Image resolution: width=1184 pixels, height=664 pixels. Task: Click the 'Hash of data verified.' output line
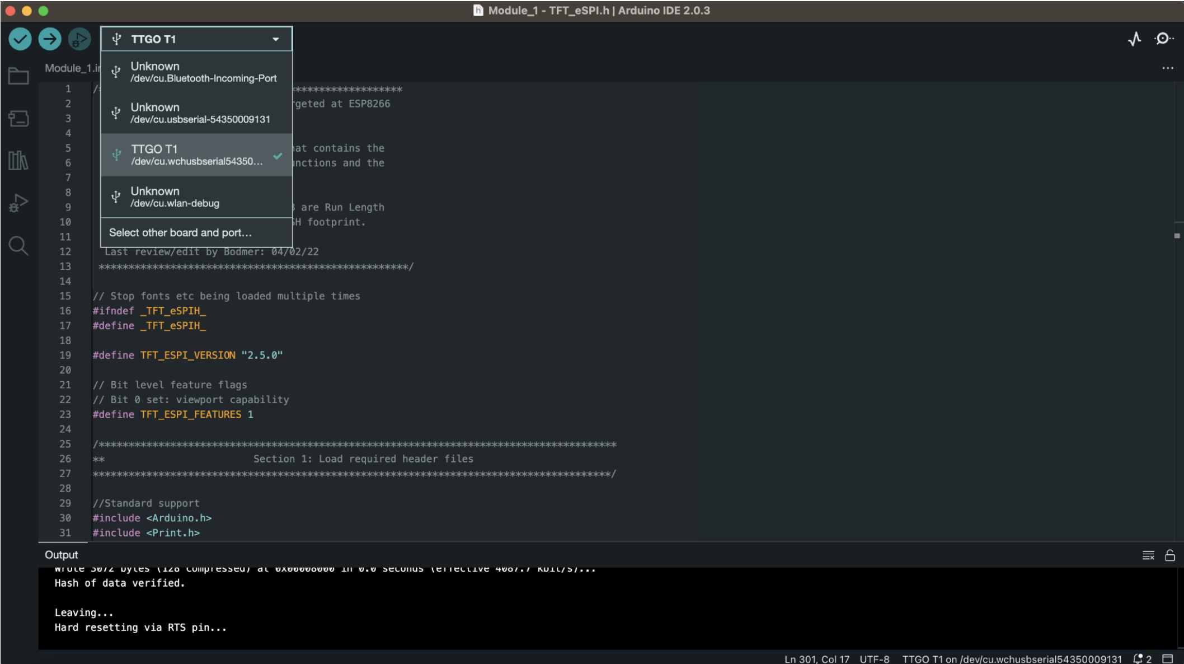120,583
